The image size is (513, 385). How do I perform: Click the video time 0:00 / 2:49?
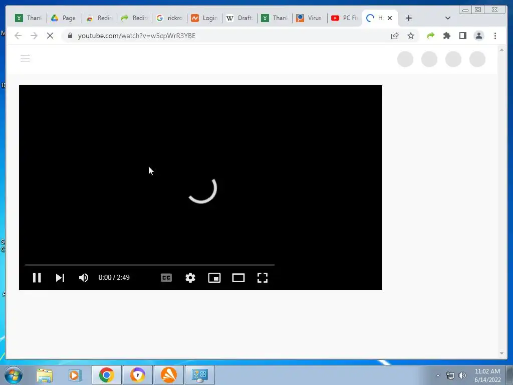point(114,277)
